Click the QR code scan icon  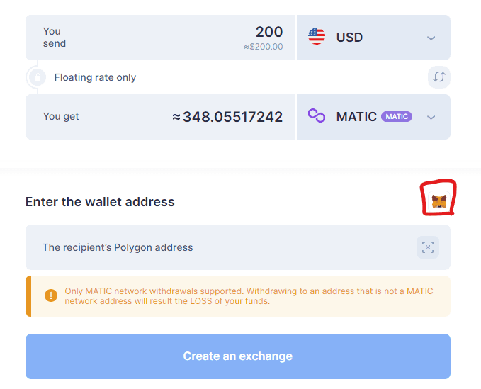[x=428, y=247]
